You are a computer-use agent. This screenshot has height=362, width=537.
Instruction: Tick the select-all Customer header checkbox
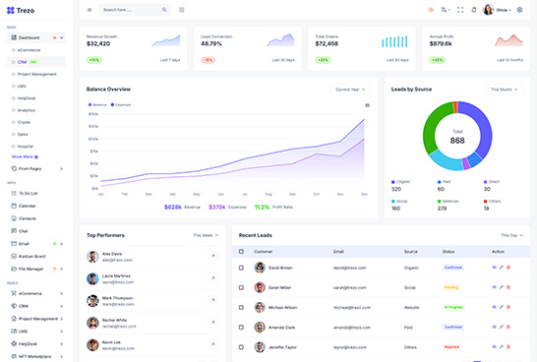pyautogui.click(x=241, y=252)
